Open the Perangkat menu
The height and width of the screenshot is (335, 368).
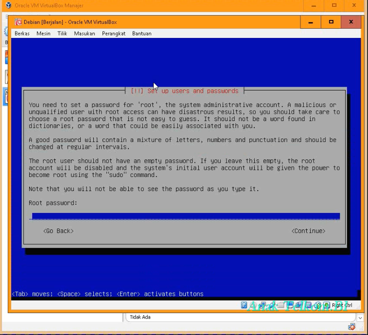(x=114, y=34)
